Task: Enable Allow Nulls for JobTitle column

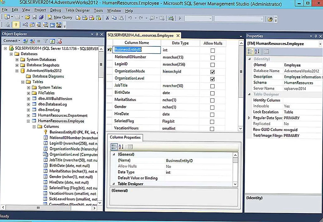Action: click(x=212, y=86)
